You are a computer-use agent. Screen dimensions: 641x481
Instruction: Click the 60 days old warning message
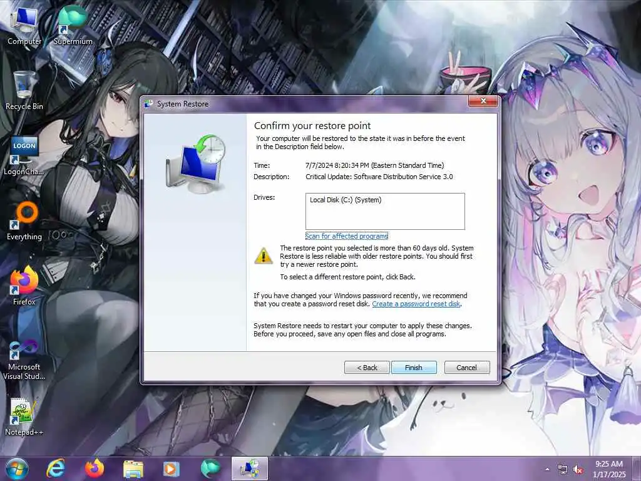click(x=376, y=256)
